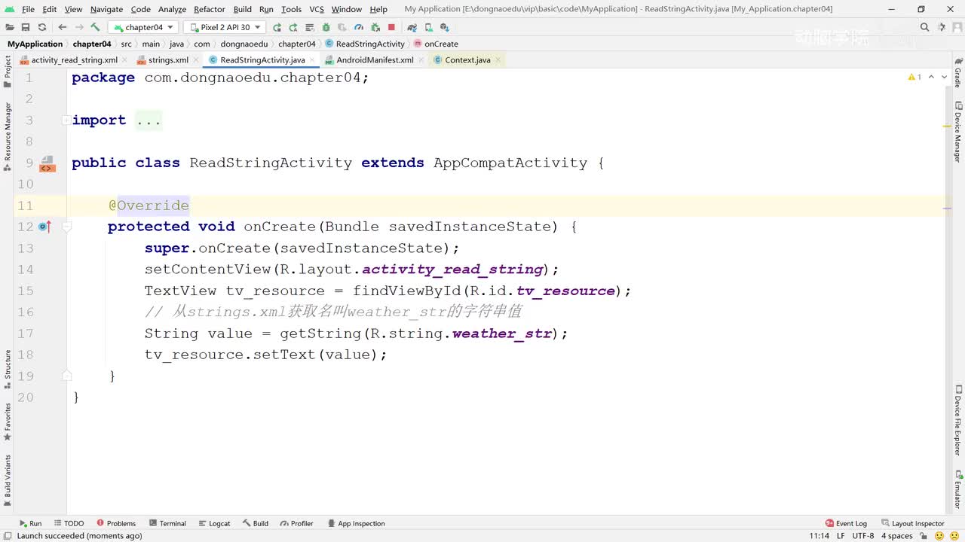
Task: Switch to the strings.xml tab
Action: coord(168,60)
